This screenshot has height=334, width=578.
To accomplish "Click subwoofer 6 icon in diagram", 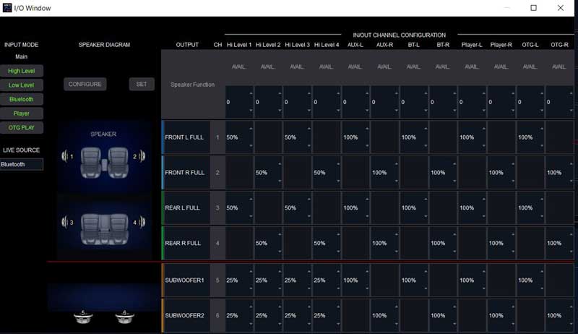I will 123,316.
